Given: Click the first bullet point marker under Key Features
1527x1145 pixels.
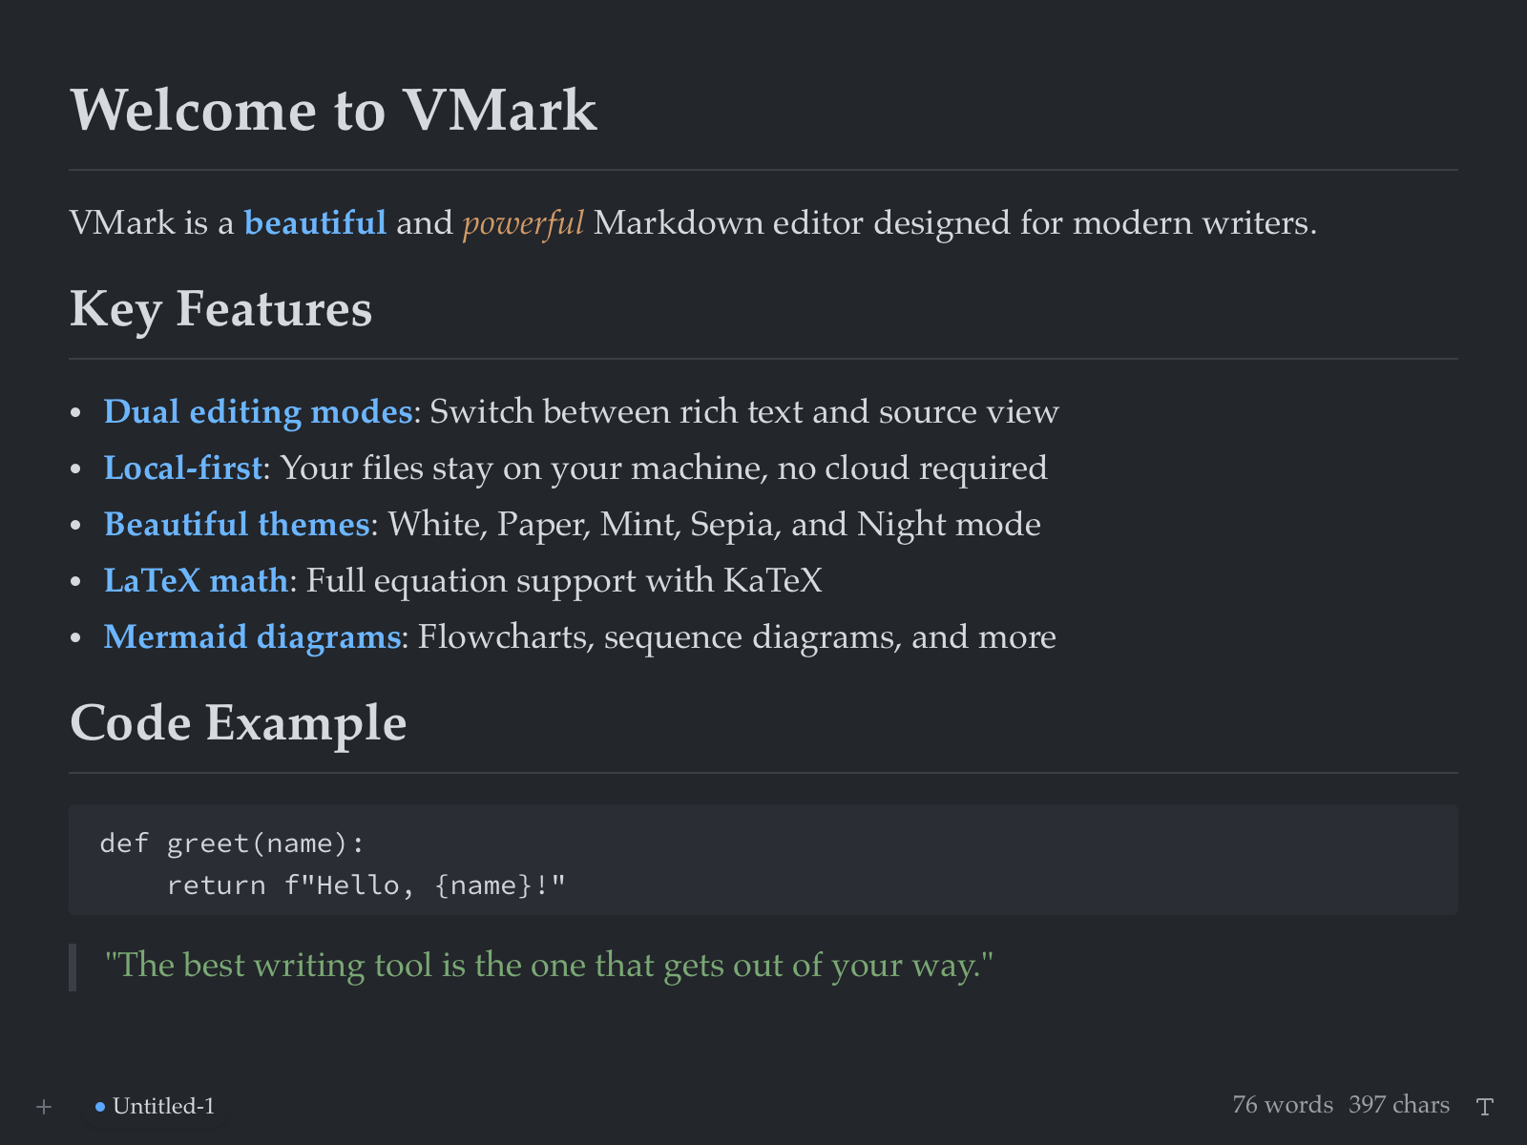Looking at the screenshot, I should [76, 412].
